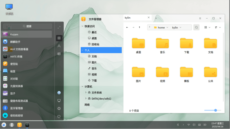Click the start menu search field
230x129 pixels.
click(x=28, y=26)
